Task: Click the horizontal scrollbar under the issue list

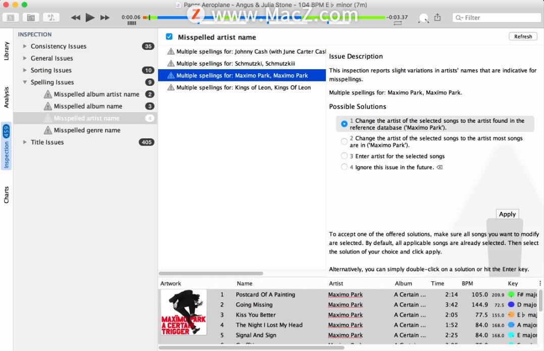Action: click(x=211, y=273)
